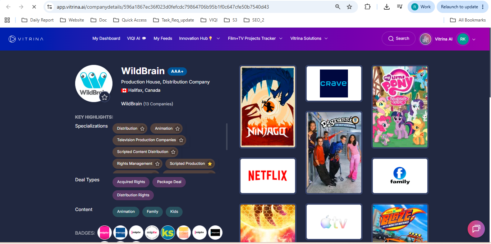Open the Ninjago poster
This screenshot has width=491, height=244.
(x=268, y=107)
